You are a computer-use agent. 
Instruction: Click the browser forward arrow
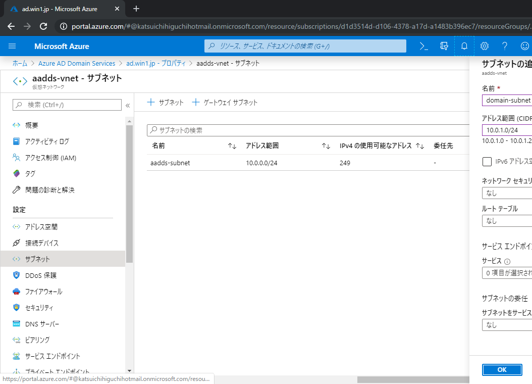coord(27,26)
